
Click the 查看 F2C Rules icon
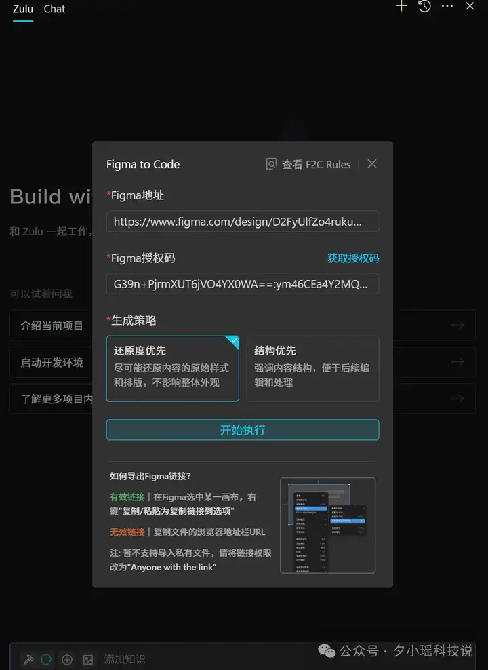click(x=271, y=164)
